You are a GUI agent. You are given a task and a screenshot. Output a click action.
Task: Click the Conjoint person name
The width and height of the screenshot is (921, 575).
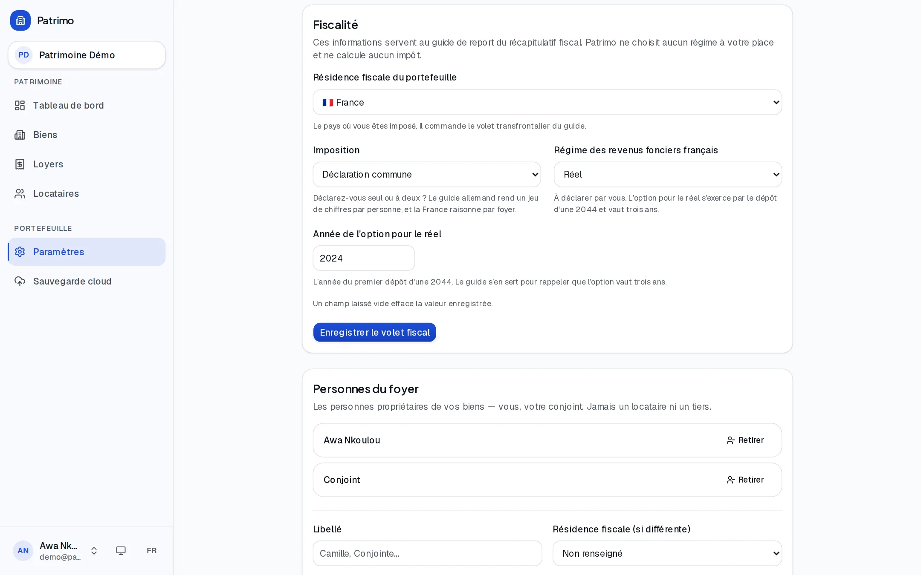point(342,480)
